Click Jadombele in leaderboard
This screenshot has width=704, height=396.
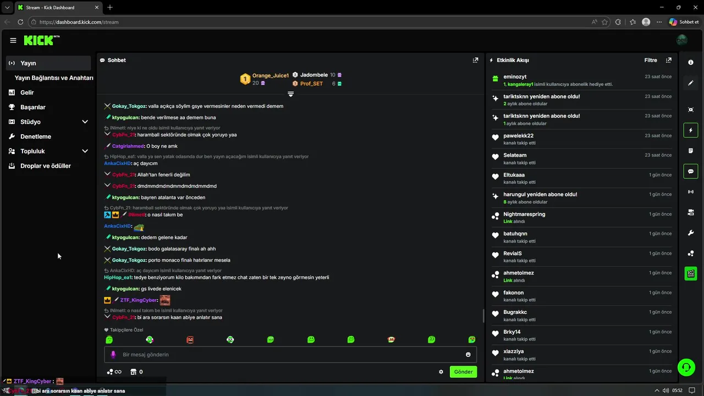[314, 75]
